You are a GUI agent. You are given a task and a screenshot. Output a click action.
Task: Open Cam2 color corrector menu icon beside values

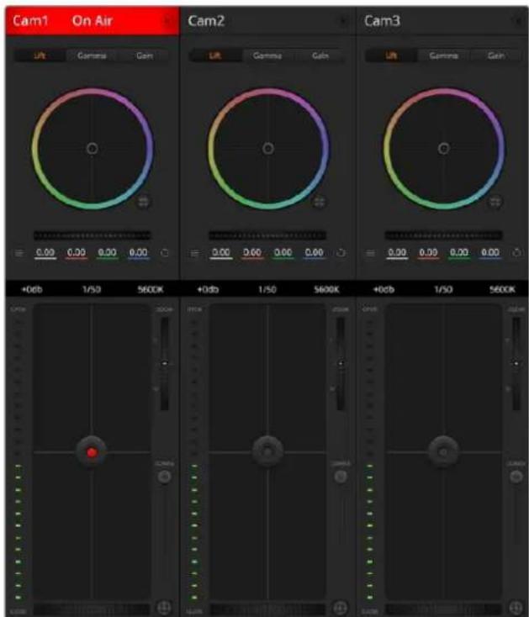194,253
